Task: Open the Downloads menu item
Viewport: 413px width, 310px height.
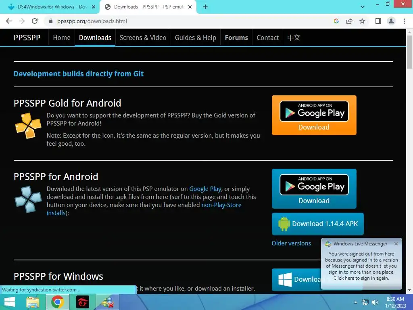Action: click(x=95, y=38)
